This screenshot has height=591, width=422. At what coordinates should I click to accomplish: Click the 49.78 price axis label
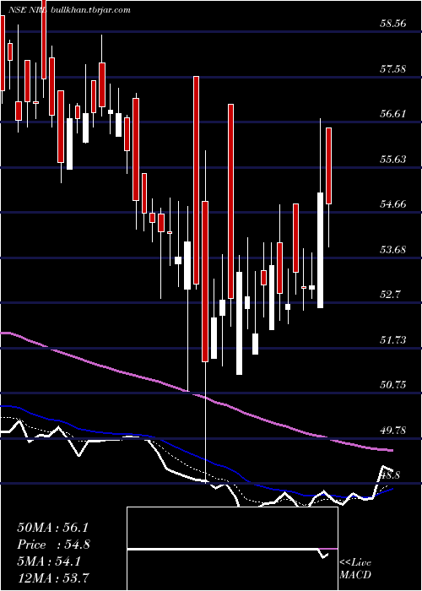click(392, 430)
